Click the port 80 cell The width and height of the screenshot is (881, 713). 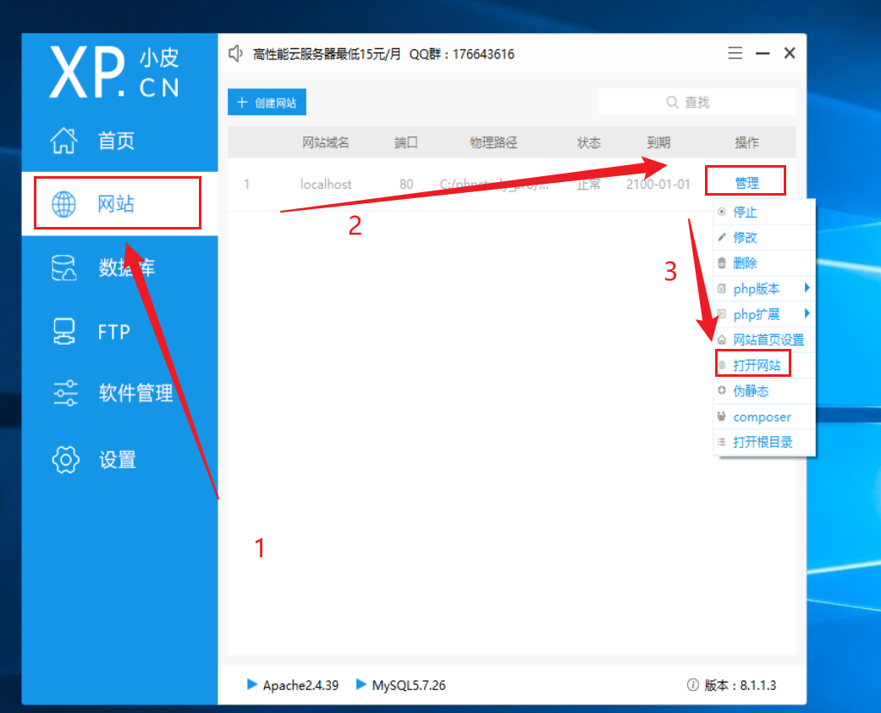[406, 184]
